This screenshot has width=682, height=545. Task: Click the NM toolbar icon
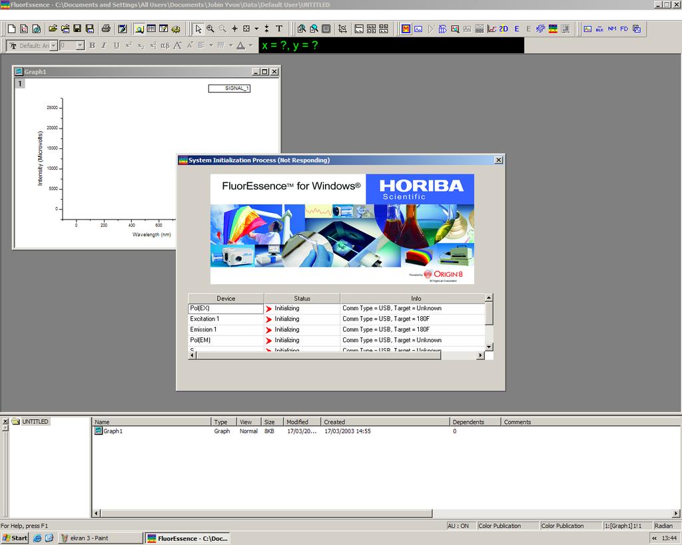[x=612, y=29]
